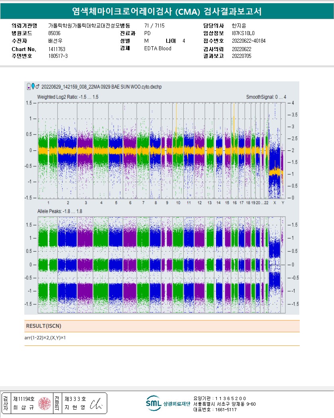The height and width of the screenshot is (418, 334).
Task: Select the cyto.dxchp filename above the chart
Action: coord(101,87)
